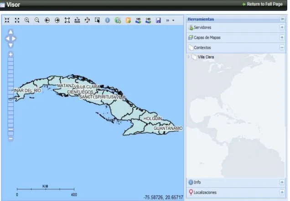Select the zoom out magnifier tool
This screenshot has height=201, width=290.
pyautogui.click(x=37, y=20)
